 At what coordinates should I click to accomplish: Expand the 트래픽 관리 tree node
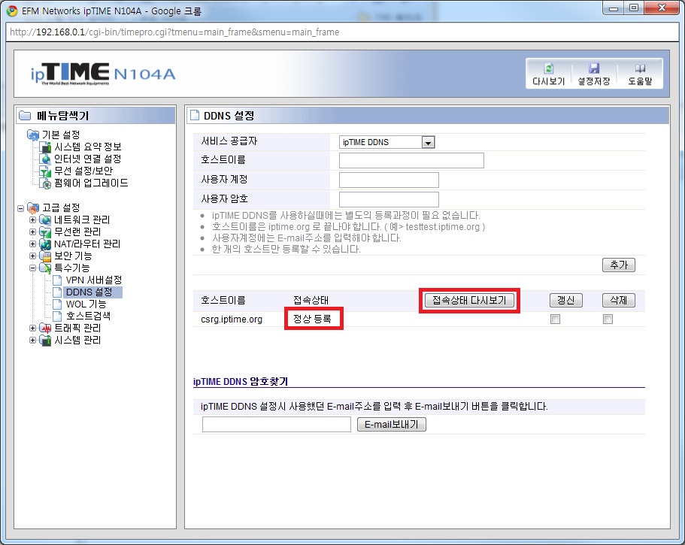(33, 328)
